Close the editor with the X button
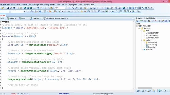Viewport: 170px width, 95px height. [x=133, y=18]
